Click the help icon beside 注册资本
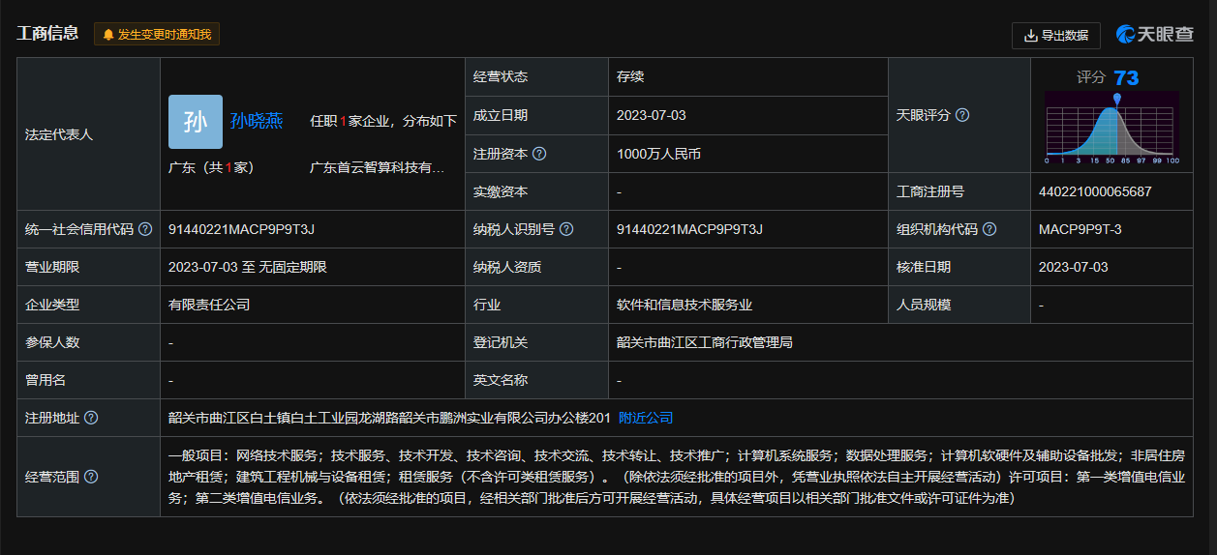 [x=540, y=154]
